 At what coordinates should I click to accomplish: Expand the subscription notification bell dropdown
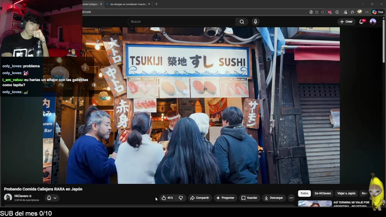52,198
